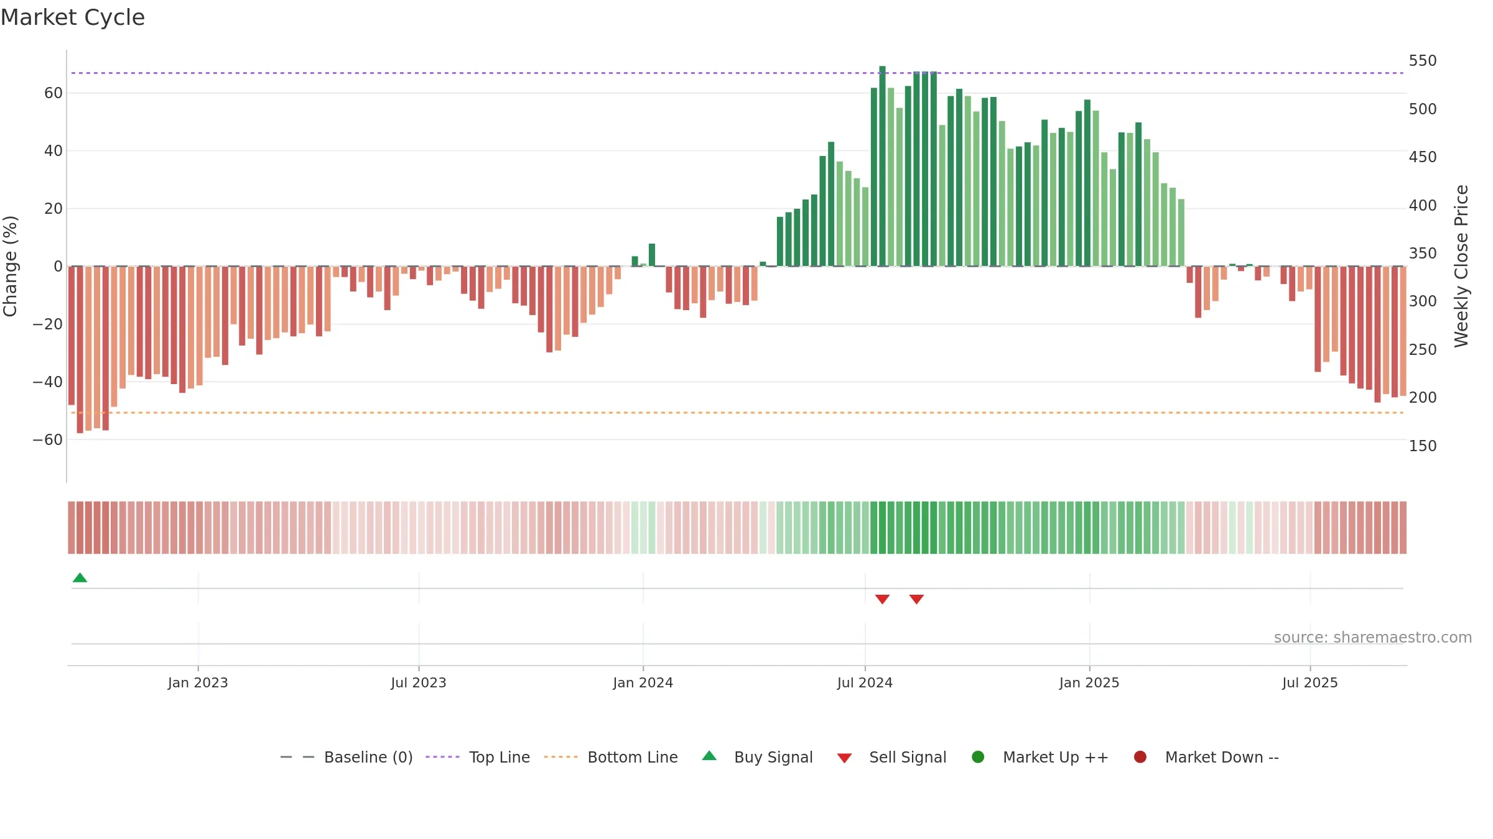This screenshot has width=1493, height=839.
Task: Click the 200 tick on the right axis
Action: pos(1423,398)
